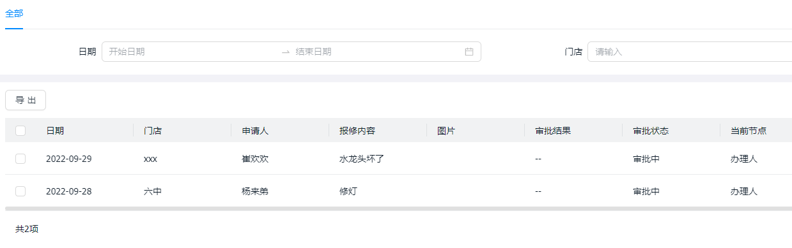Click the 当前节点 column header
Image resolution: width=792 pixels, height=248 pixels.
[749, 131]
